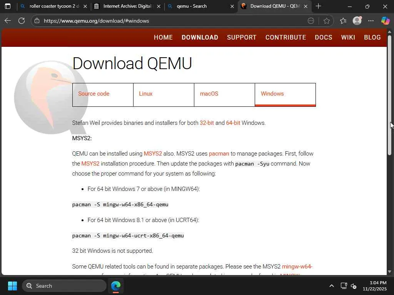
Task: Select the Windows download tab
Action: 285,94
